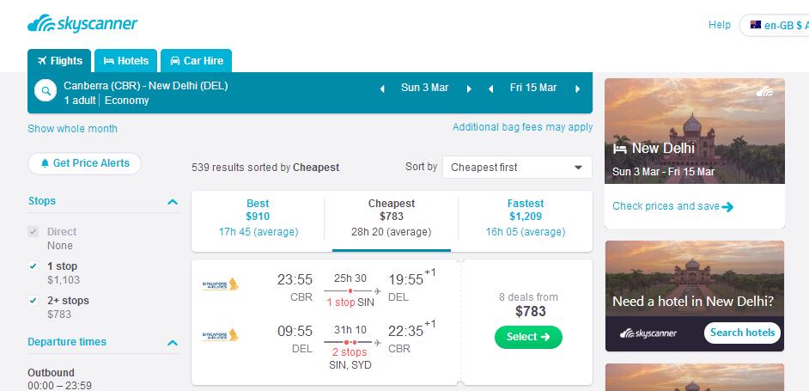Open the Sort by Cheapest first dropdown
The width and height of the screenshot is (809, 391).
click(x=517, y=168)
